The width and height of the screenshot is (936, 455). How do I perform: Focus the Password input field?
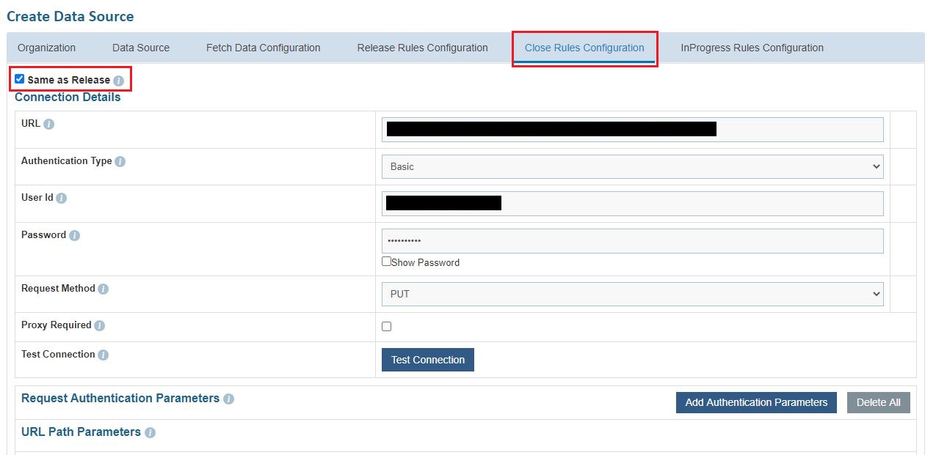click(x=632, y=241)
